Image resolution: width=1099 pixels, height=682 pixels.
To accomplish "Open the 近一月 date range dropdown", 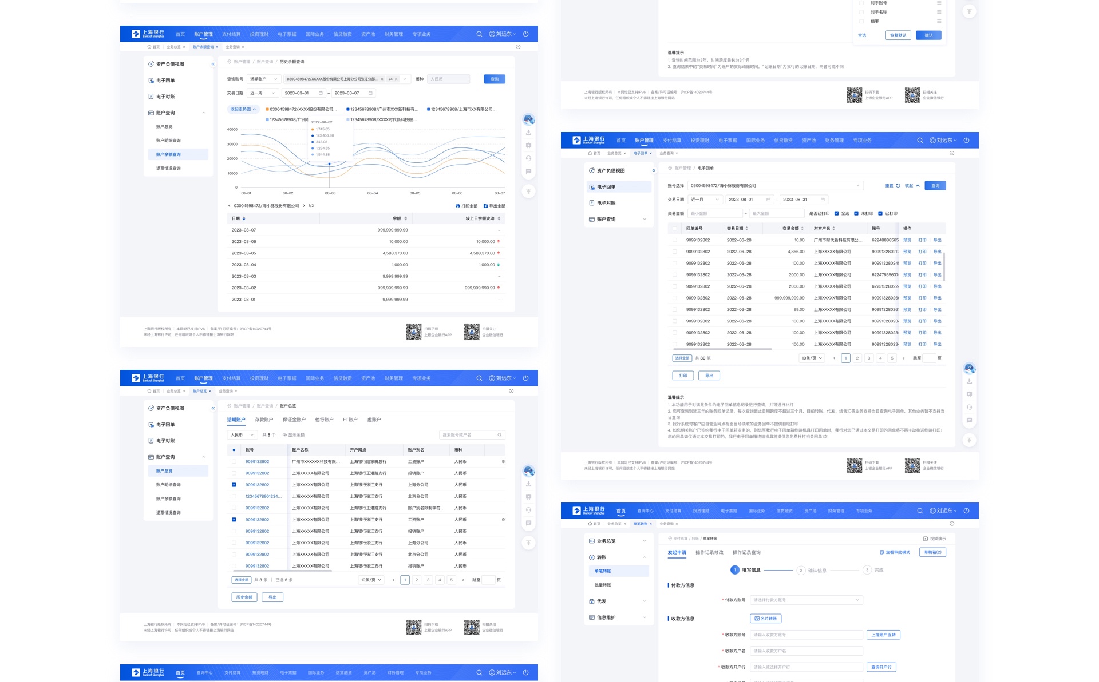I will tap(705, 200).
